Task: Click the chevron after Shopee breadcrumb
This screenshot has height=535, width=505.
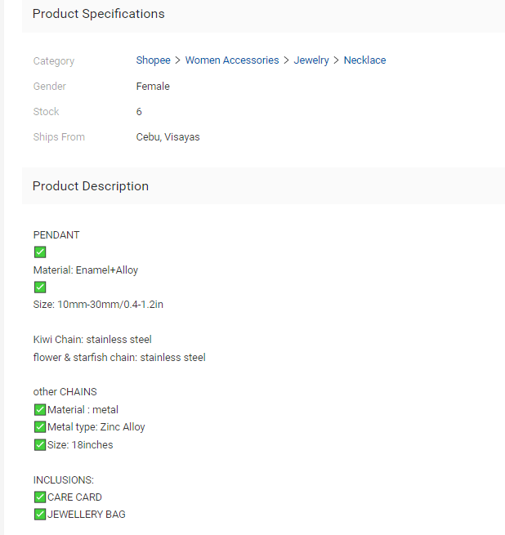Action: pyautogui.click(x=178, y=60)
